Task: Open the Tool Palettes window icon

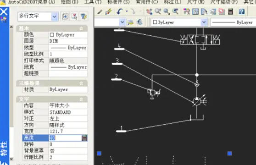Action: coord(204,11)
